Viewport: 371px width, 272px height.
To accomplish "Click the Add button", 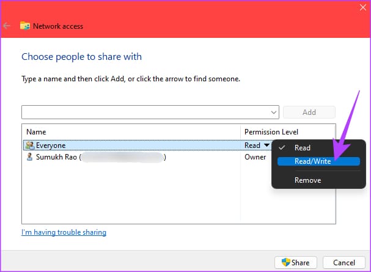I will click(x=309, y=112).
